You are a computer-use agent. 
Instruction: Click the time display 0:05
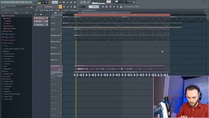[85, 2]
